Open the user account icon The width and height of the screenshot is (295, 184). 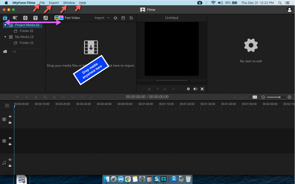coord(289,9)
